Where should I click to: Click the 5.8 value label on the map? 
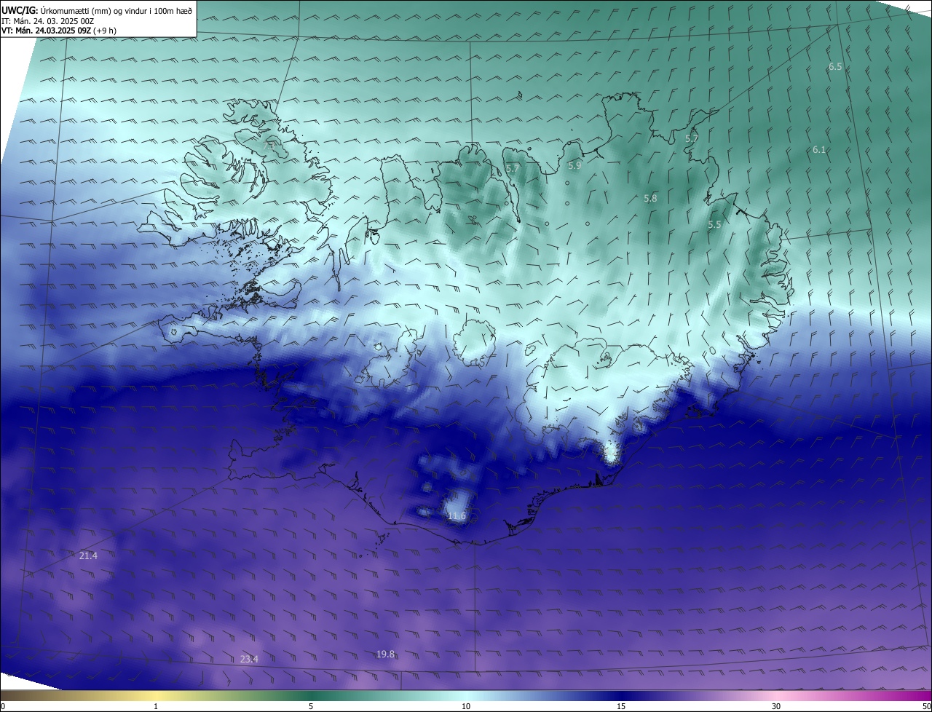[x=650, y=198]
